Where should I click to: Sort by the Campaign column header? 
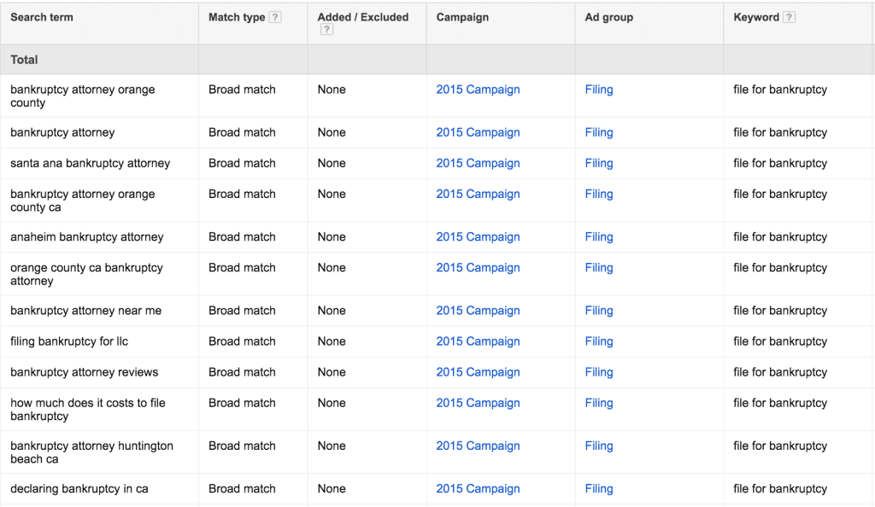tap(462, 17)
